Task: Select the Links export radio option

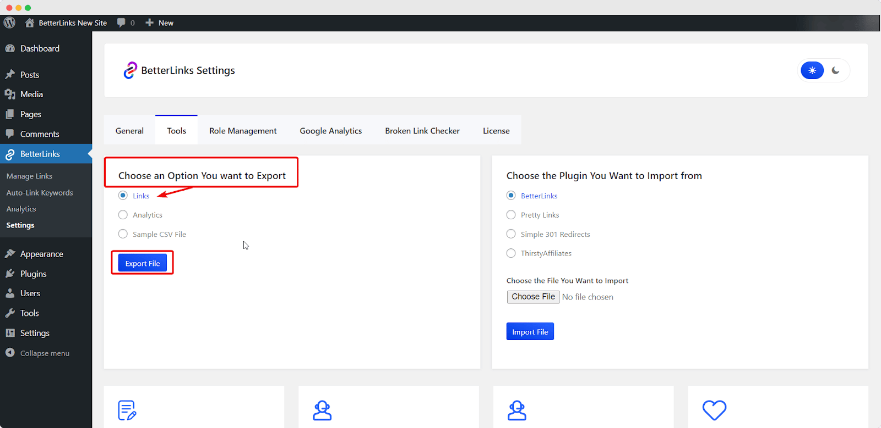Action: pos(123,196)
